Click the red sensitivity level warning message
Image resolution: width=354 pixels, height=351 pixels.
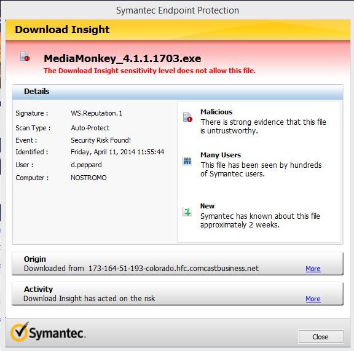(x=149, y=71)
